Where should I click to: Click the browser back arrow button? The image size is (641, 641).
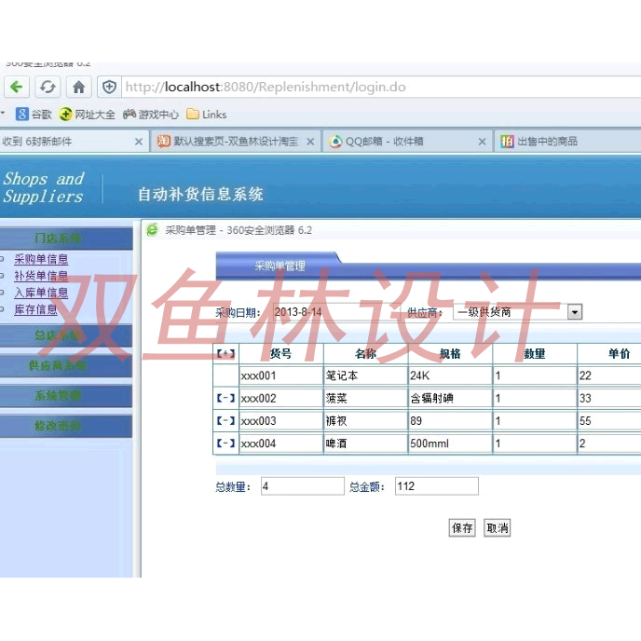[17, 87]
